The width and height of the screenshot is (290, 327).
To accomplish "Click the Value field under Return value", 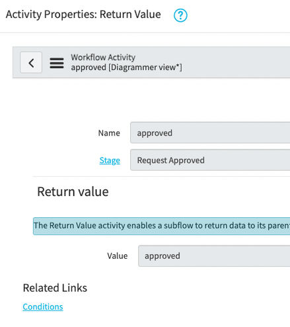I will 214,256.
